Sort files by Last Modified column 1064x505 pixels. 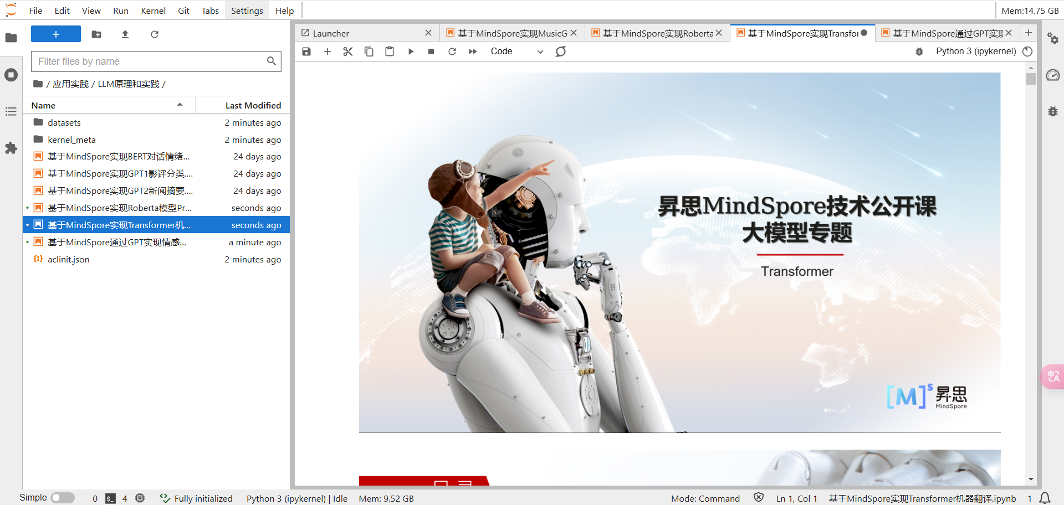[243, 105]
